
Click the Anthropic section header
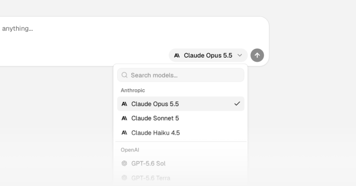pyautogui.click(x=133, y=90)
